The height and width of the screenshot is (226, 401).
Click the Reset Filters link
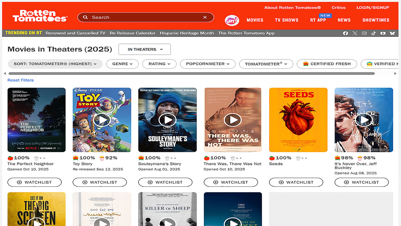click(x=21, y=80)
